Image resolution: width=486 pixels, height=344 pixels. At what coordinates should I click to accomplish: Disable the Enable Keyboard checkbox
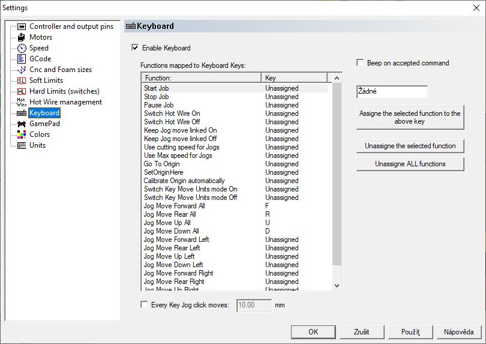(135, 48)
